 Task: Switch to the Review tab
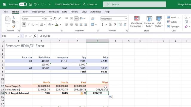click(x=74, y=12)
